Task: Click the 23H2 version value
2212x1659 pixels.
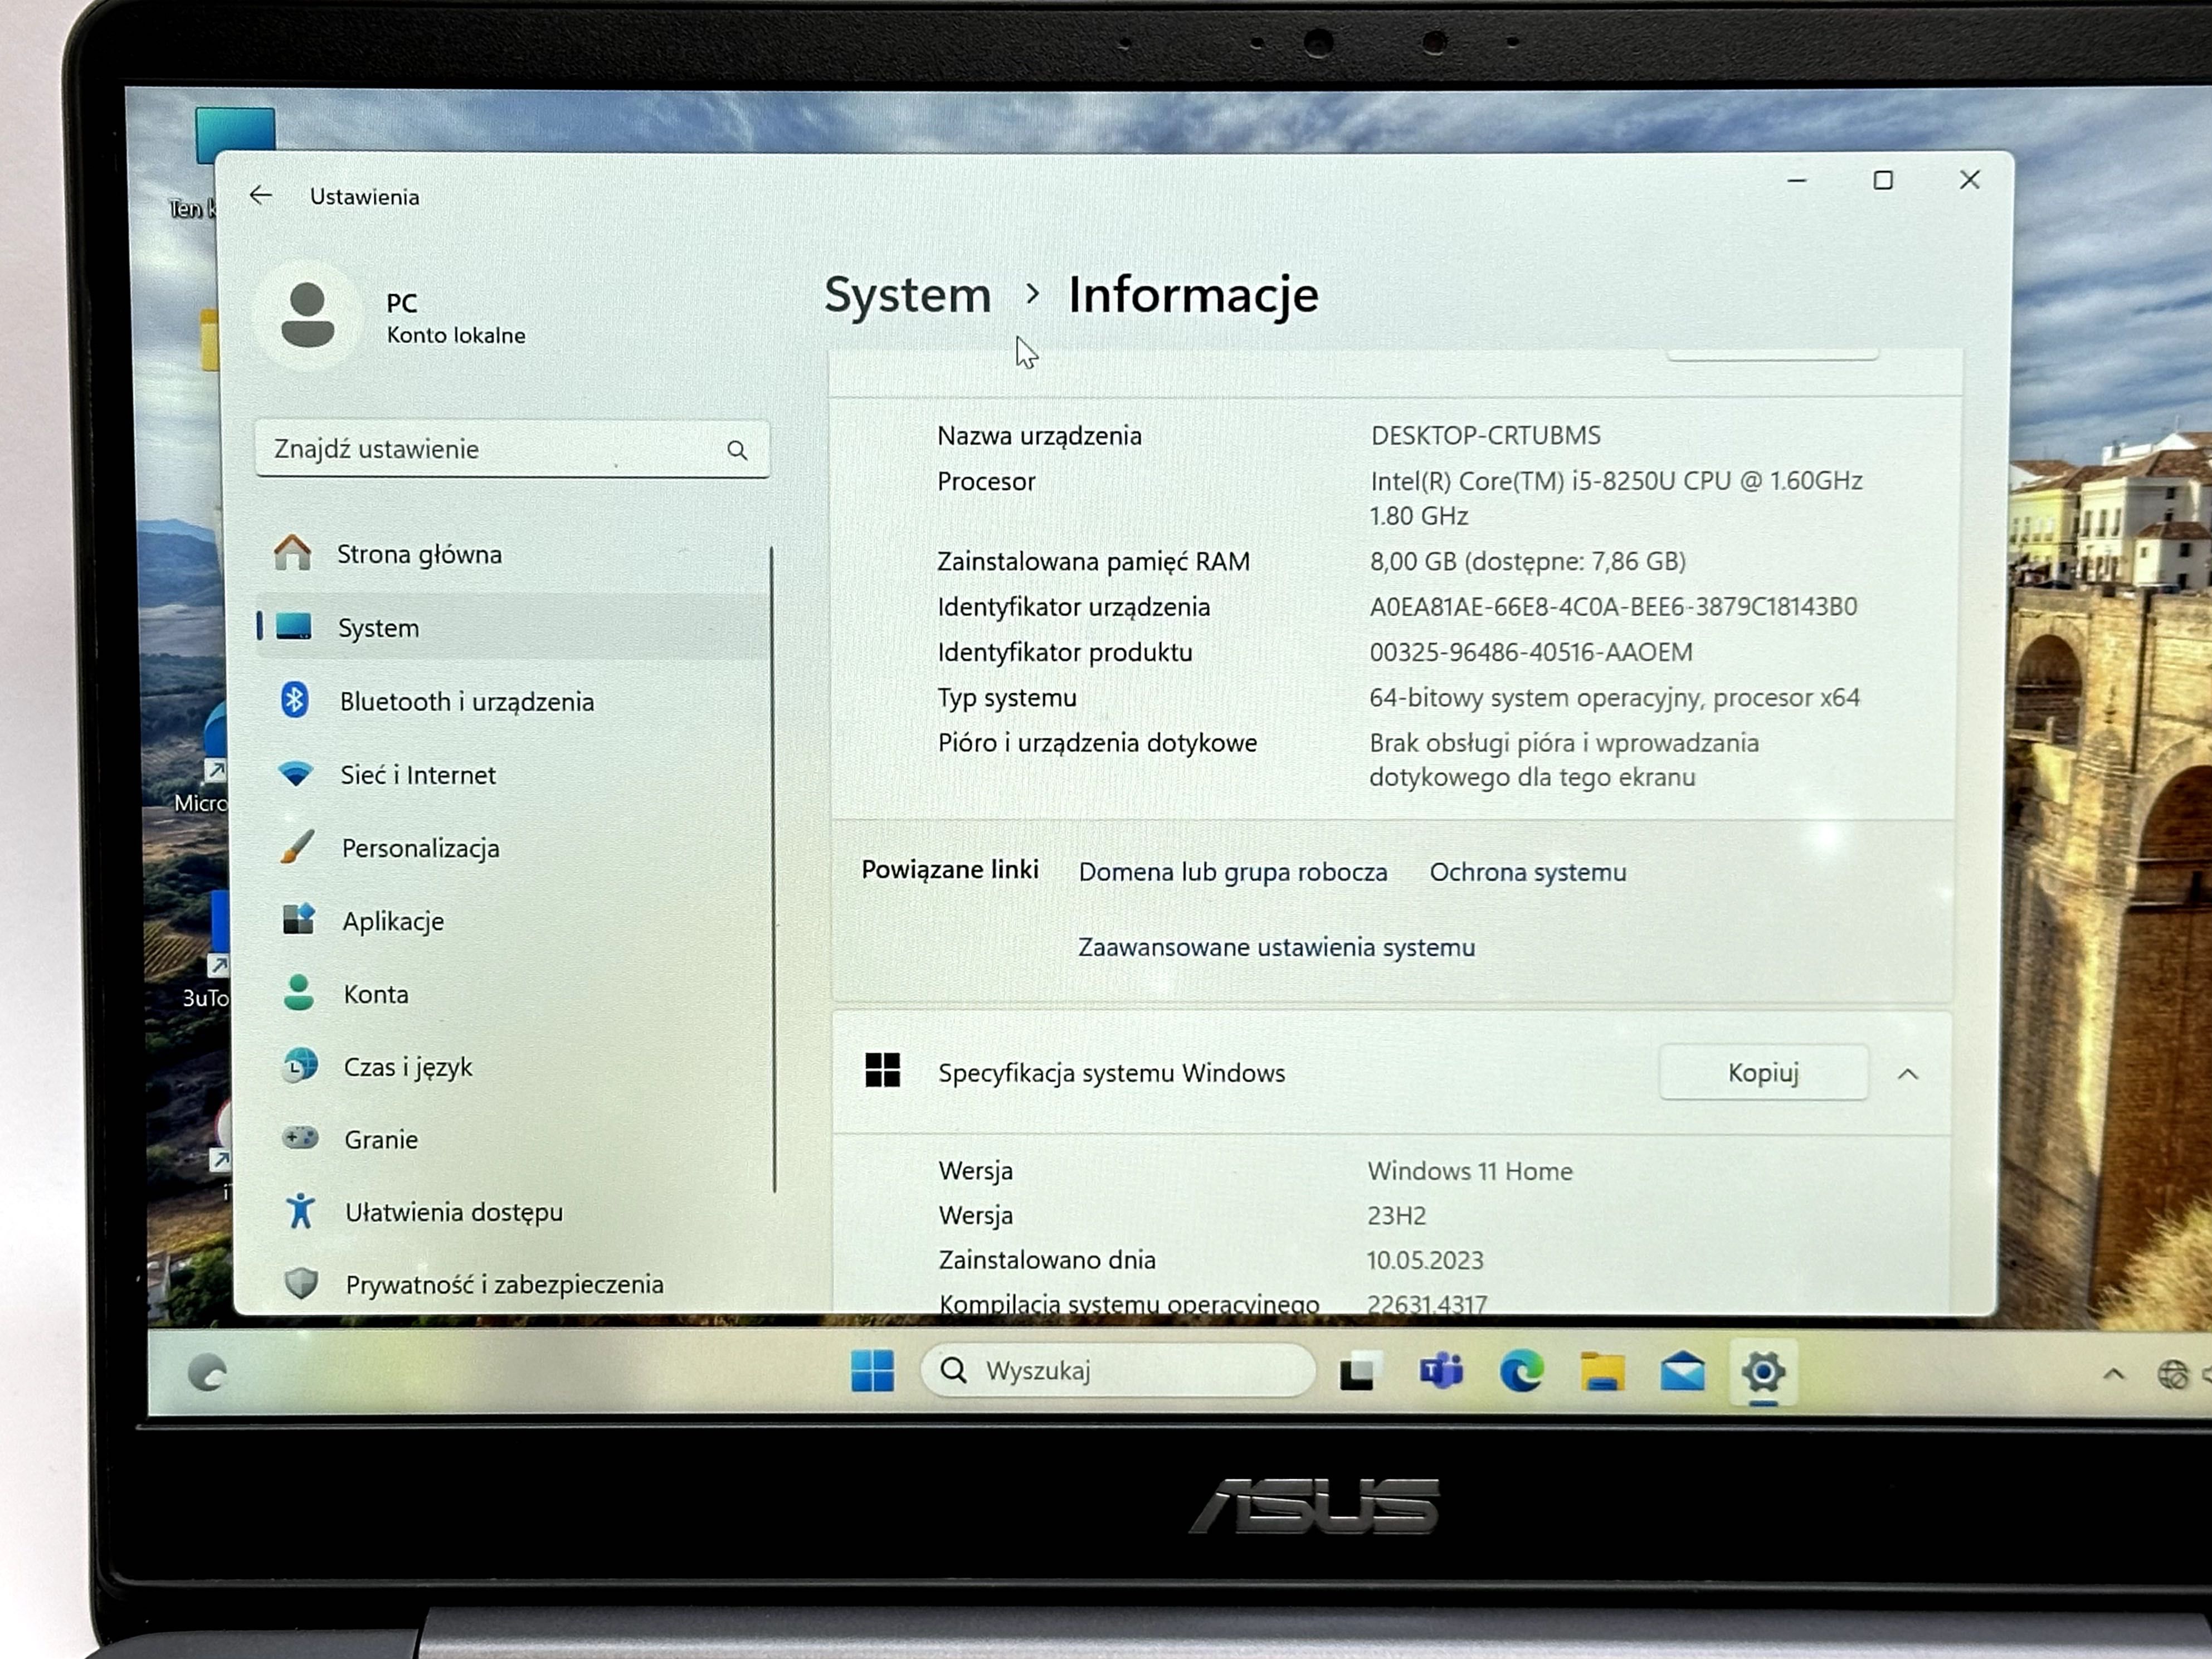Action: [1396, 1216]
